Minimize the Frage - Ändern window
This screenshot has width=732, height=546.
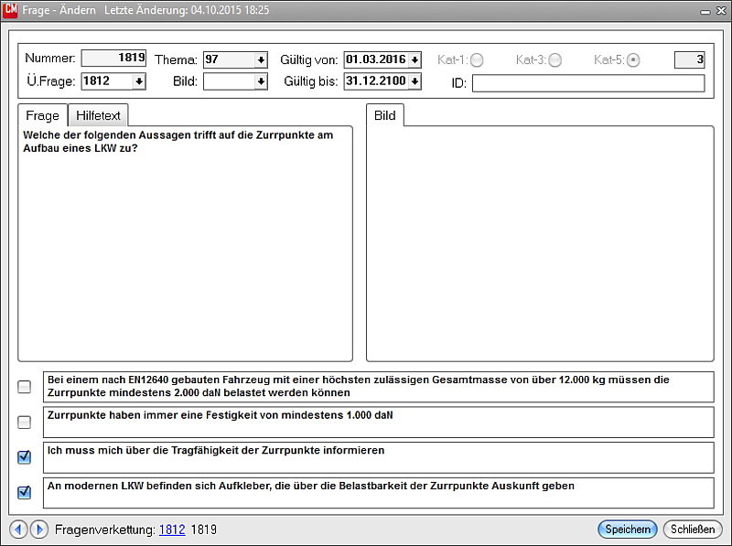pyautogui.click(x=705, y=11)
